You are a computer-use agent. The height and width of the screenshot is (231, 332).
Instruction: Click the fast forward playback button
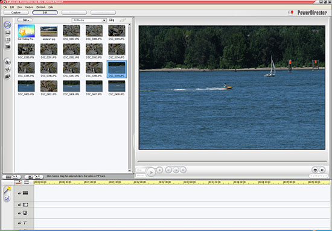[x=183, y=169]
